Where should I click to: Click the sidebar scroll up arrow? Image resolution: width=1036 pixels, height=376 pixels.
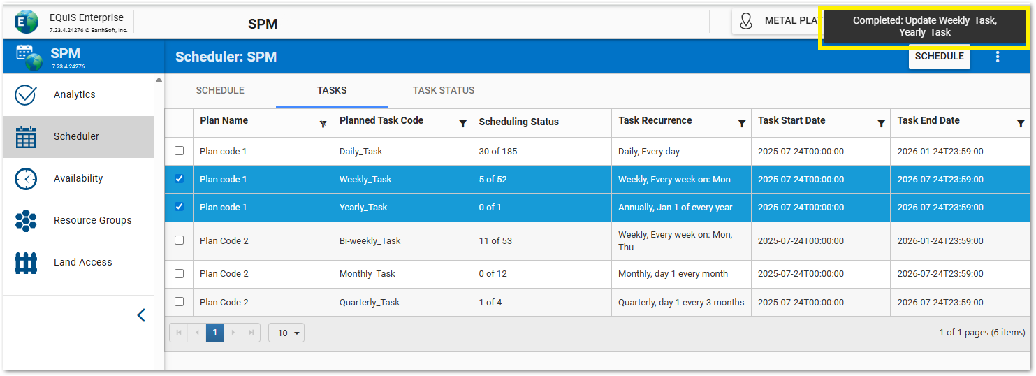(x=159, y=80)
